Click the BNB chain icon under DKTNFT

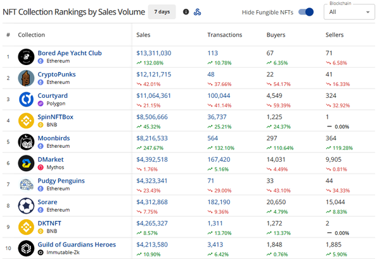(41, 231)
